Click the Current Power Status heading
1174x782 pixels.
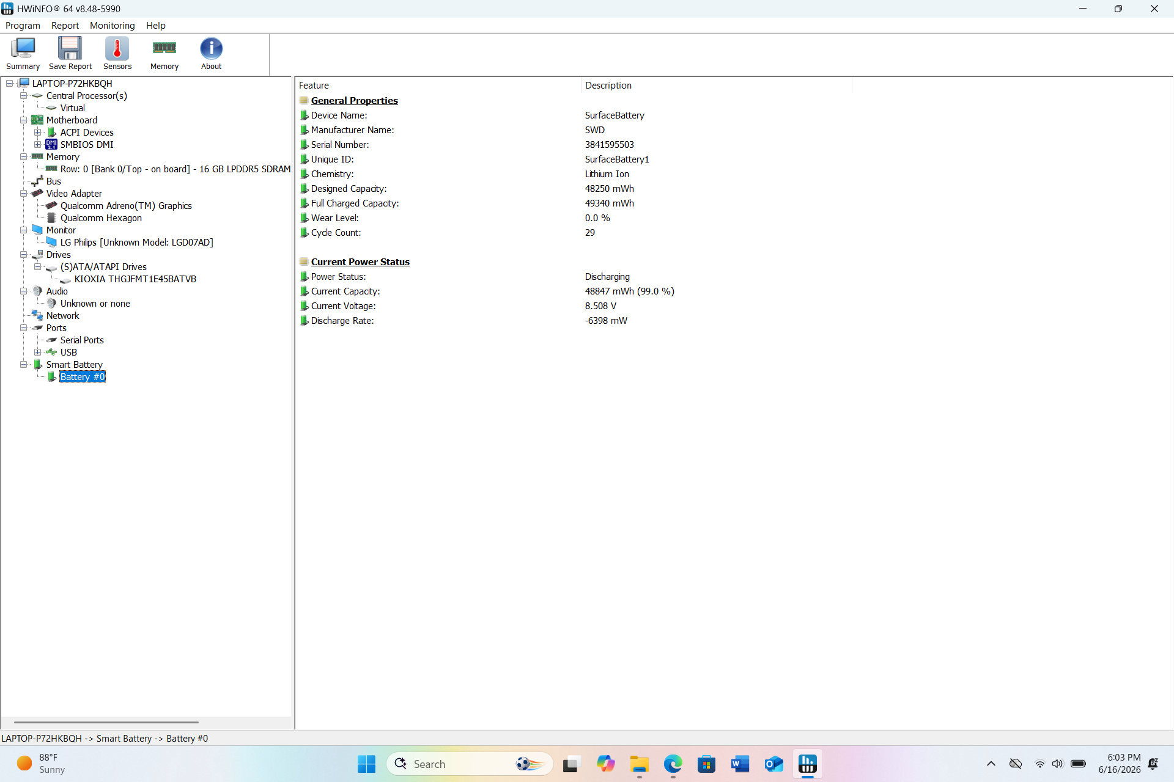click(360, 262)
